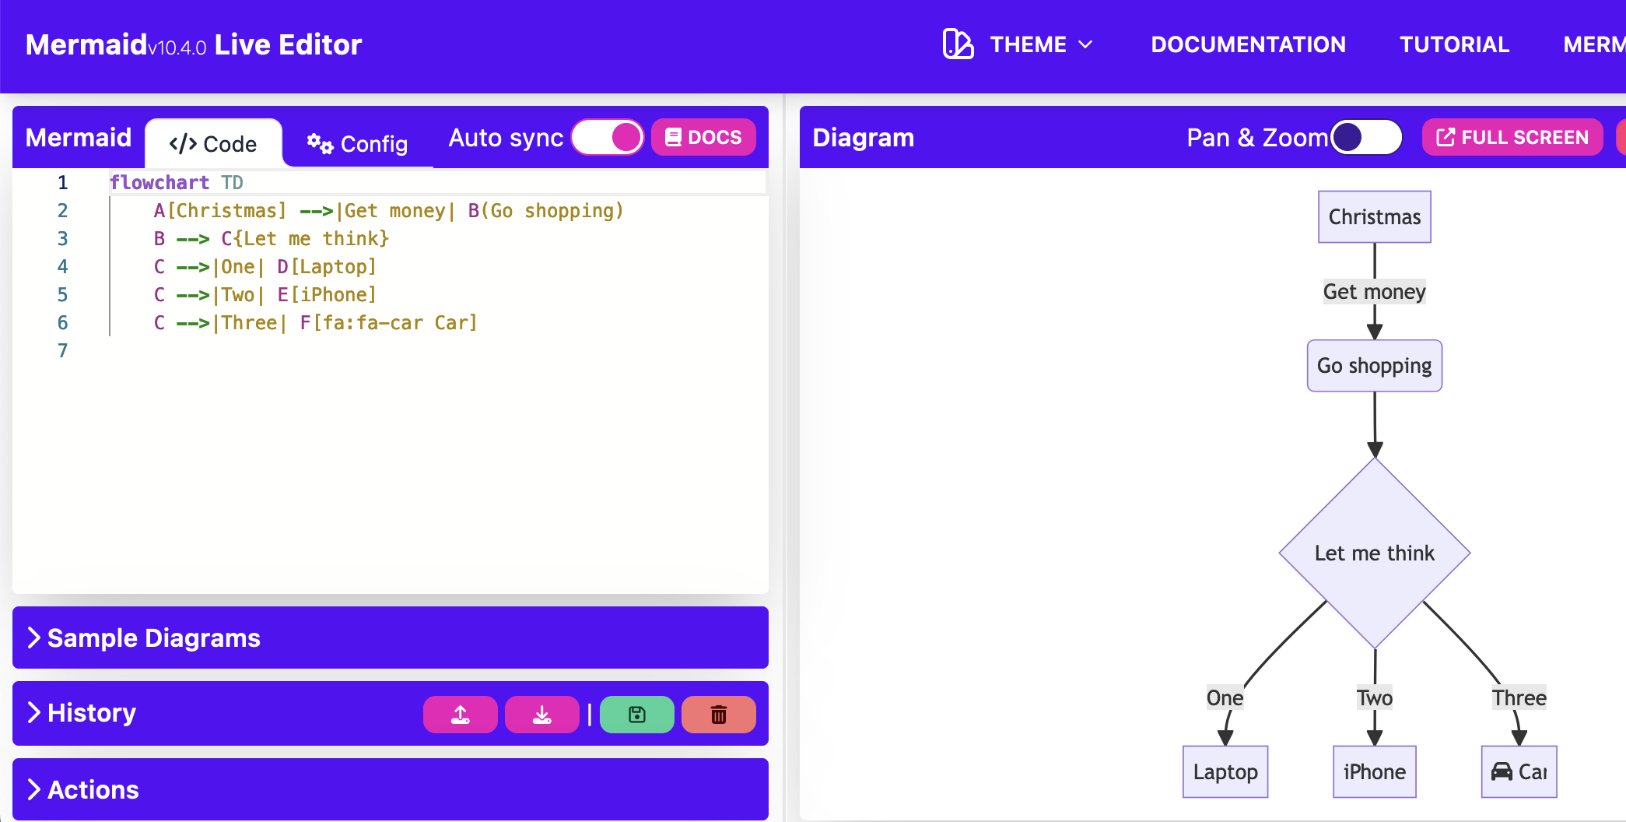
Task: Click the code brackets icon on Code tab
Action: (183, 144)
